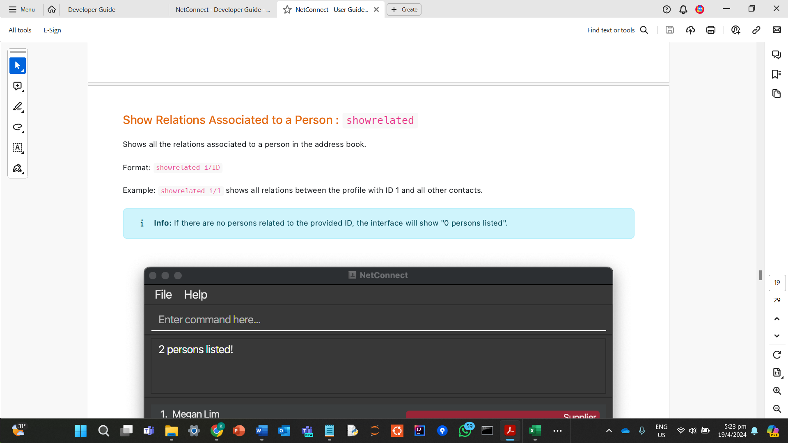Select the text box tool
This screenshot has height=443, width=788.
pyautogui.click(x=17, y=148)
